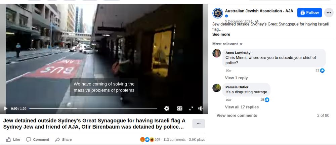Expand post text with See more
The width and height of the screenshot is (336, 145).
[x=221, y=35]
